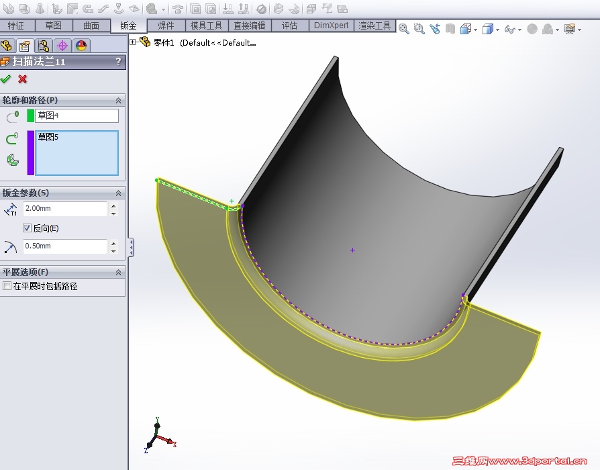The height and width of the screenshot is (470, 600).
Task: Open the Apply Scene dropdown arrow
Action: coord(558,30)
